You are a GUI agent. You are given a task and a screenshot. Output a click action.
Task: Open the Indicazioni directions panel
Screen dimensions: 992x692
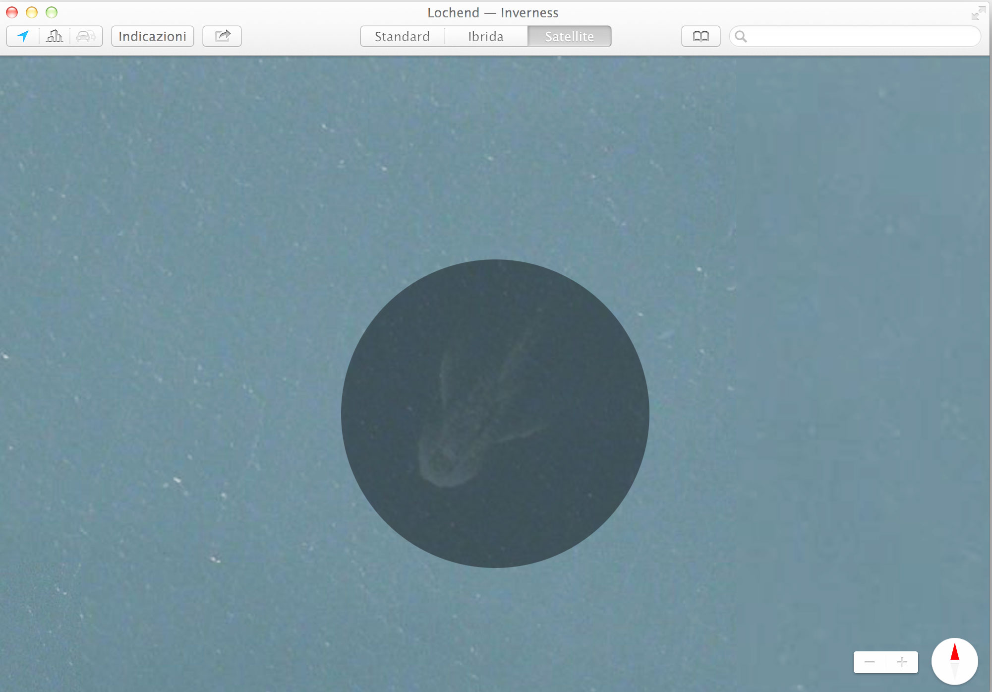(x=152, y=37)
